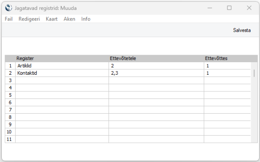Click the empty Ettevõttes field in row 9
The width and height of the screenshot is (260, 162).
(x=227, y=124)
